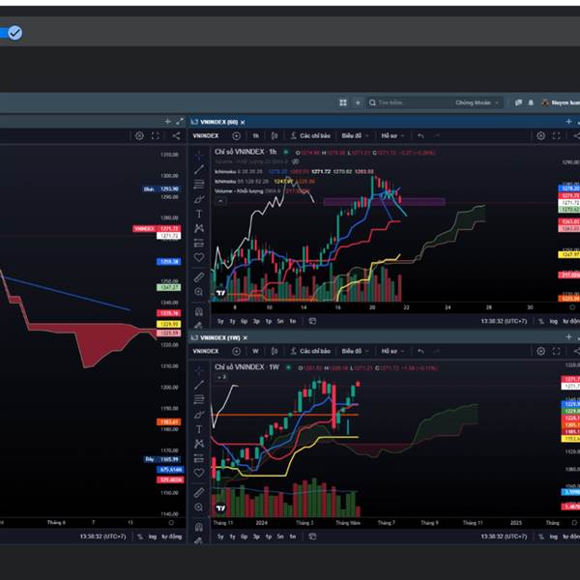Open settings gear in 1h chart toolbar
The width and height of the screenshot is (580, 580).
(x=540, y=135)
